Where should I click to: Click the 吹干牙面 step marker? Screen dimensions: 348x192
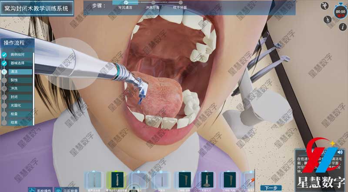click(x=181, y=3)
